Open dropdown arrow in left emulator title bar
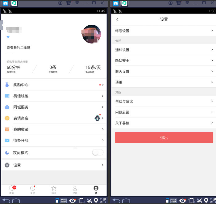Viewport: 216px width, 204px height. pos(77,3)
